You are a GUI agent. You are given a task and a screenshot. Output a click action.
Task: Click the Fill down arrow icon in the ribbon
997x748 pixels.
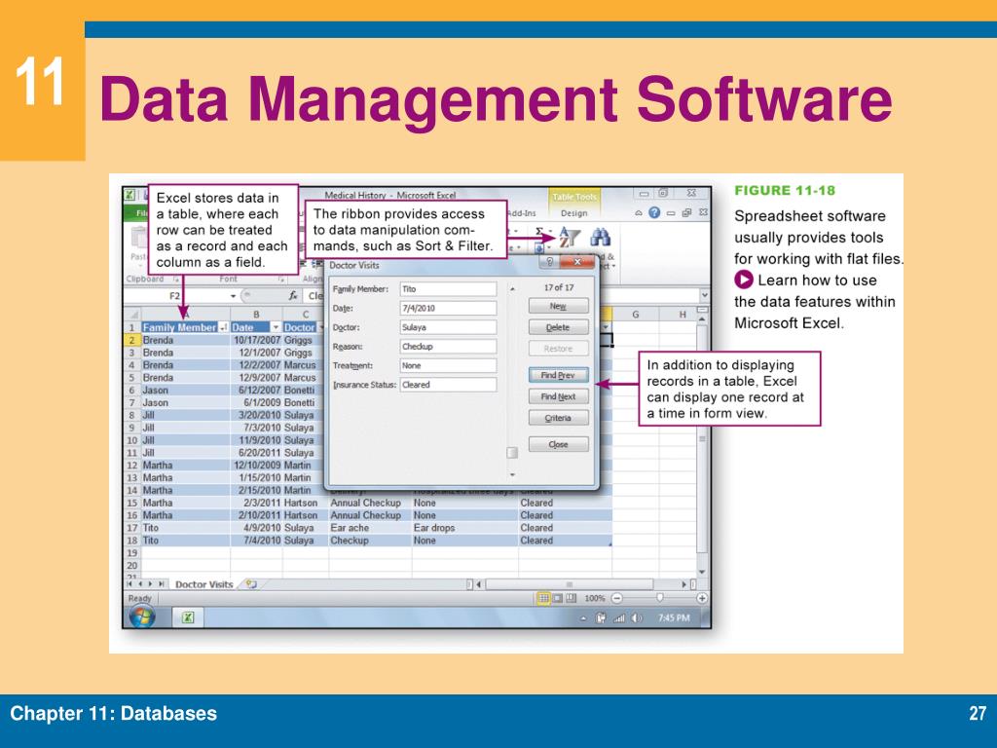click(x=539, y=248)
